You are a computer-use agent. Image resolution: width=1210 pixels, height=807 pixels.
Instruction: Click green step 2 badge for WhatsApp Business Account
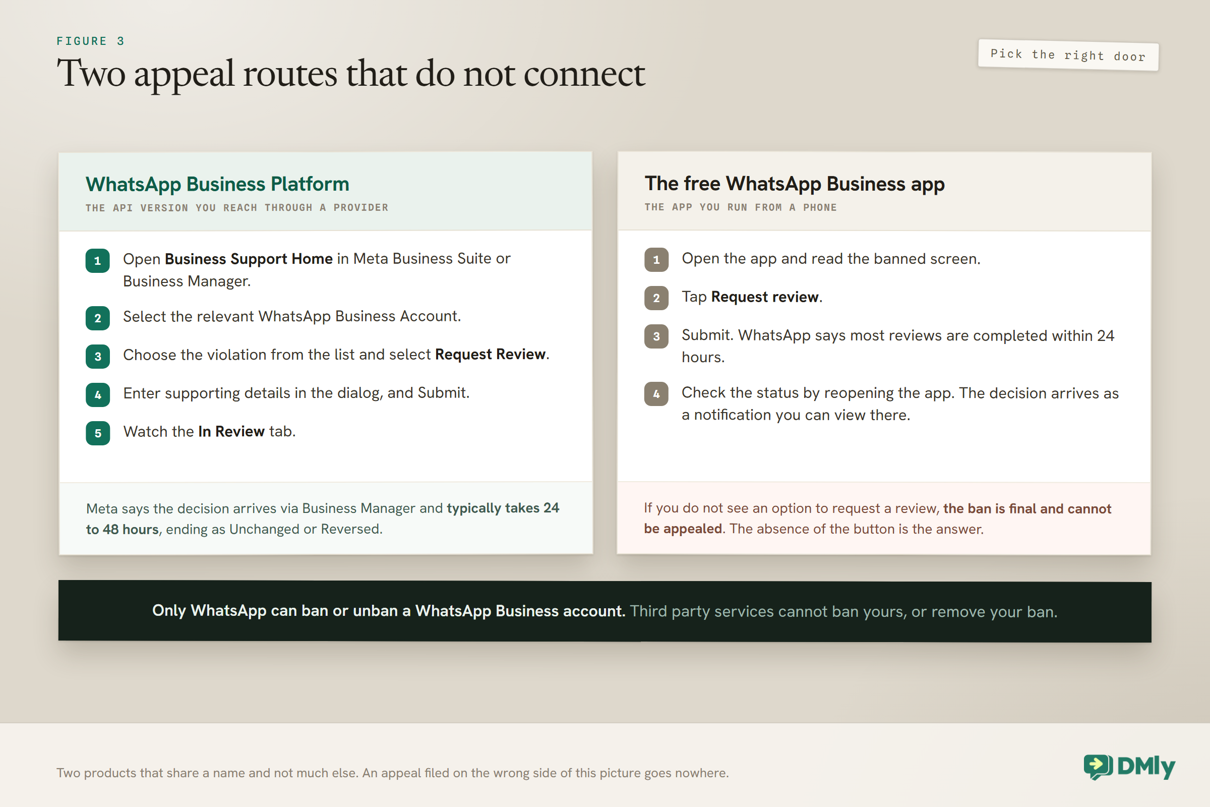98,318
